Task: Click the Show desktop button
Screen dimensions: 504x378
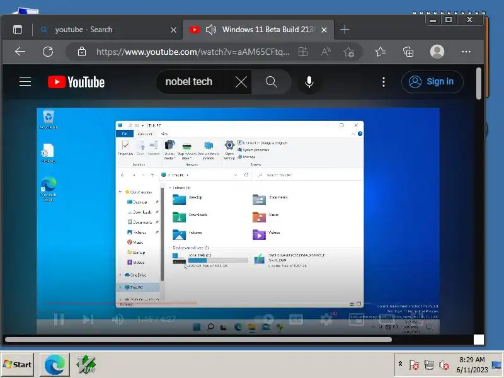Action: click(496, 365)
